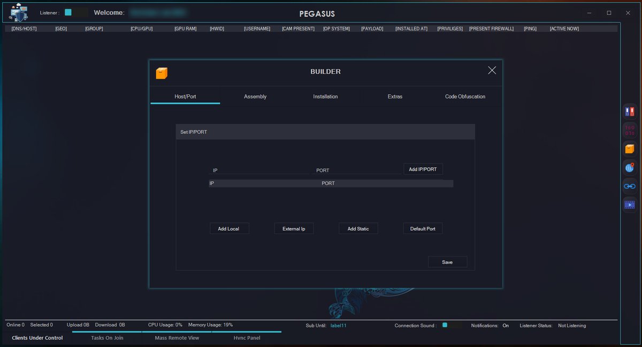Image resolution: width=642 pixels, height=347 pixels.
Task: Open the Tasks On Join tab
Action: coord(108,338)
